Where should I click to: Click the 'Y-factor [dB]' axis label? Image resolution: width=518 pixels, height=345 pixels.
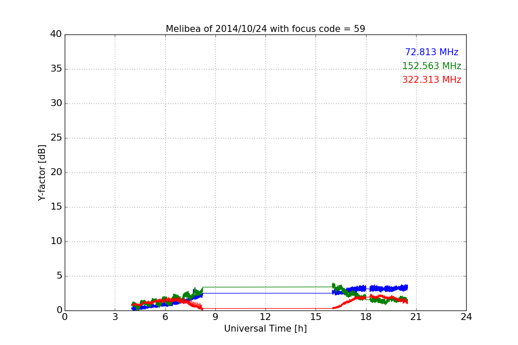tap(42, 172)
